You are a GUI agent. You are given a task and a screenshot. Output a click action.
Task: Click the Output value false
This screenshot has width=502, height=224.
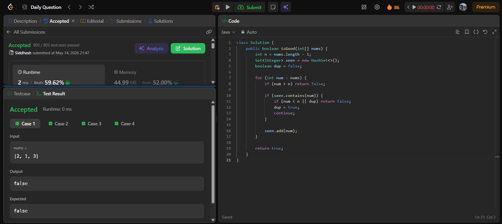pos(21,184)
